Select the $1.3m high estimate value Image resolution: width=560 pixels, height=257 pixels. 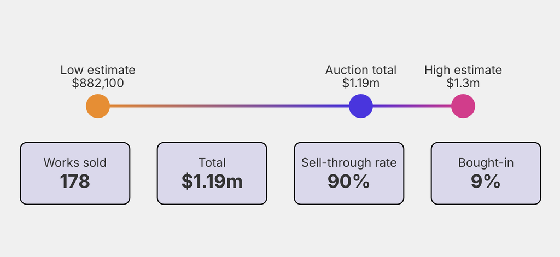[463, 83]
